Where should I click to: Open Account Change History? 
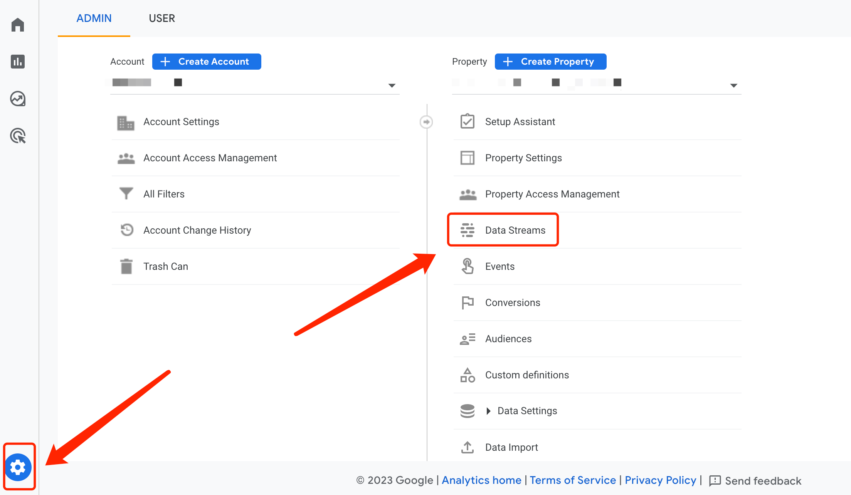(x=197, y=230)
